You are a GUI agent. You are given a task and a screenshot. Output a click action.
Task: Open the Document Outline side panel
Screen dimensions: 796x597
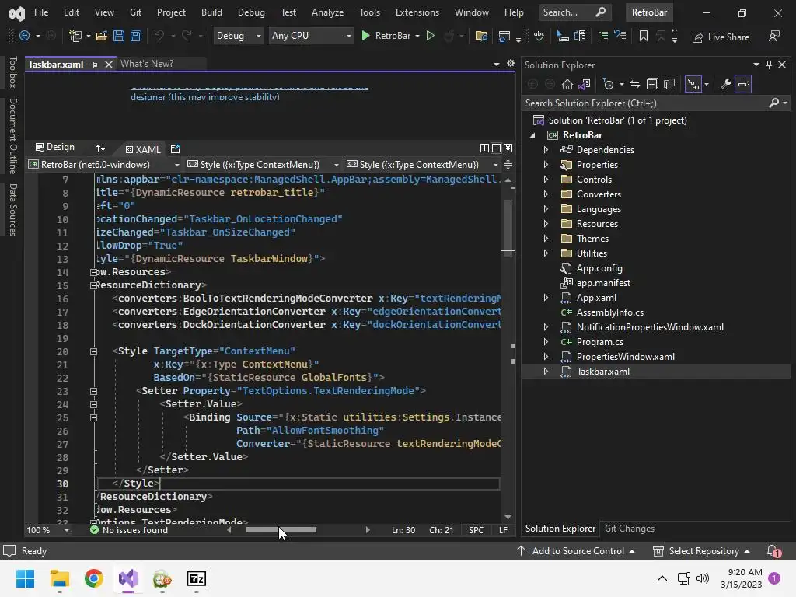coord(12,136)
